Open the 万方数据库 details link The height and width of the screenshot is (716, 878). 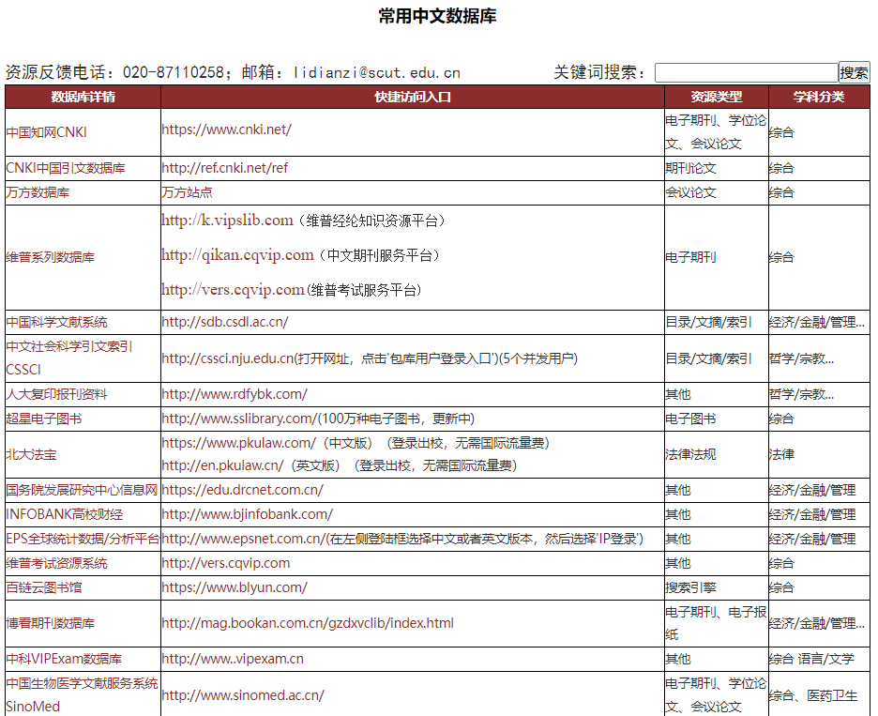pyautogui.click(x=38, y=192)
